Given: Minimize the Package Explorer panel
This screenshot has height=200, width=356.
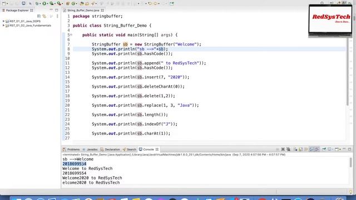Looking at the screenshot, I should (51, 10).
